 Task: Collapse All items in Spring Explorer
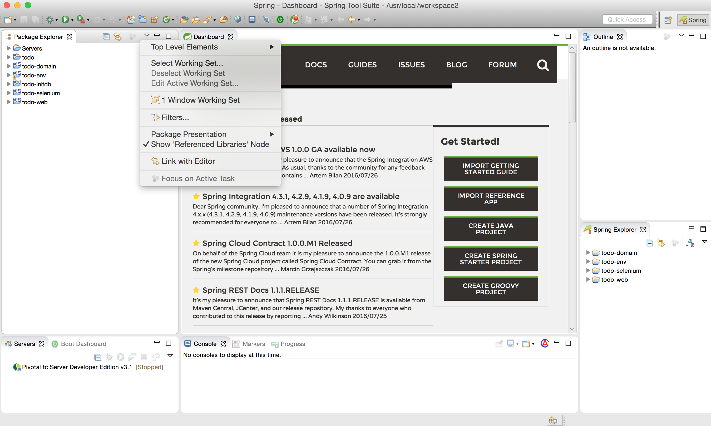click(x=649, y=242)
